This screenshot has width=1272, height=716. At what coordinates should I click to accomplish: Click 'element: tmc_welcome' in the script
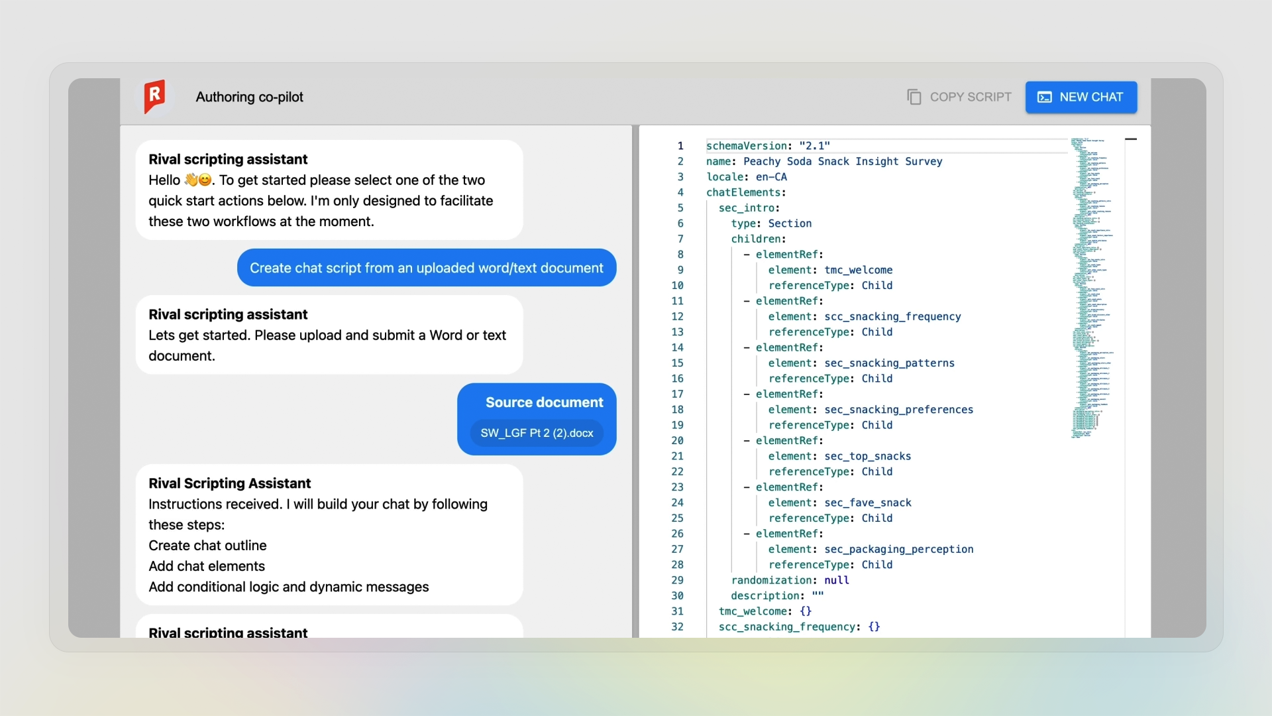[x=831, y=270]
